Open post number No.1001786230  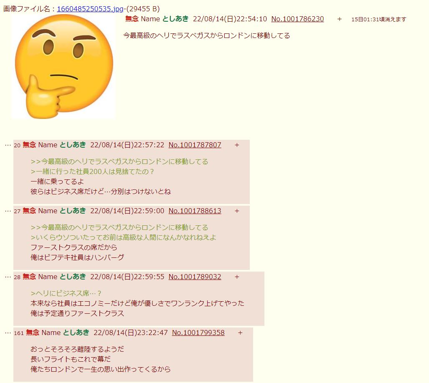(297, 19)
